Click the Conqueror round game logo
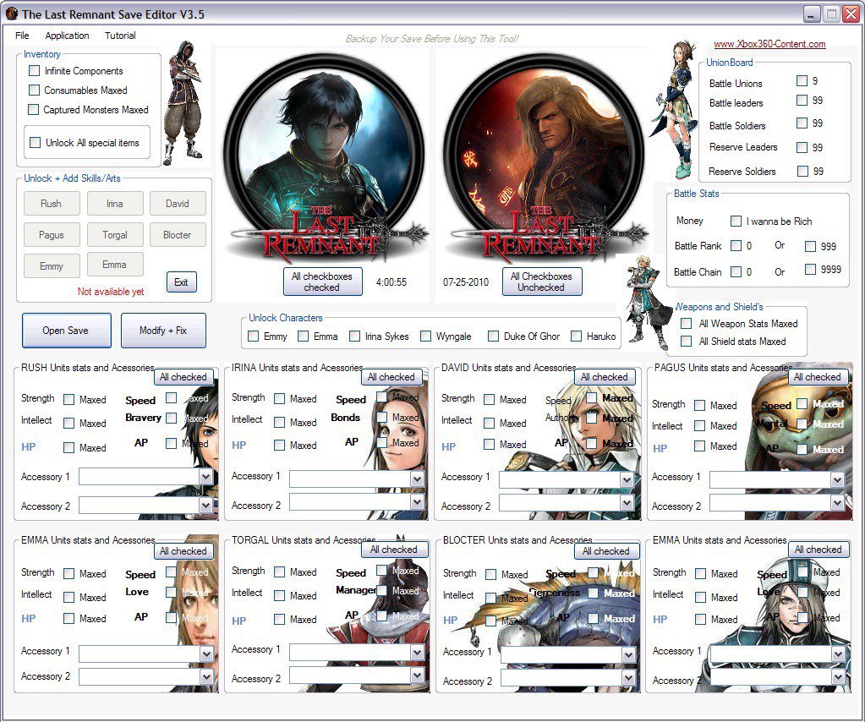Viewport: 865px width, 722px height. (545, 156)
